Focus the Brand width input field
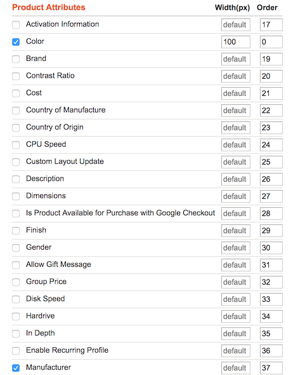This screenshot has width=298, height=375. tap(236, 59)
